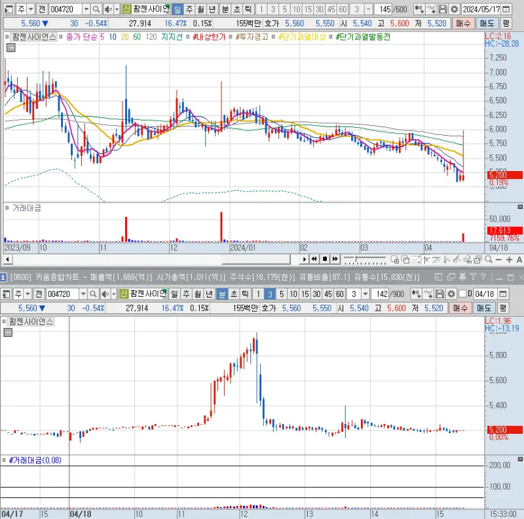
Task: Open the interval 3 dropdown in lower chart toolbar
Action: point(365,294)
